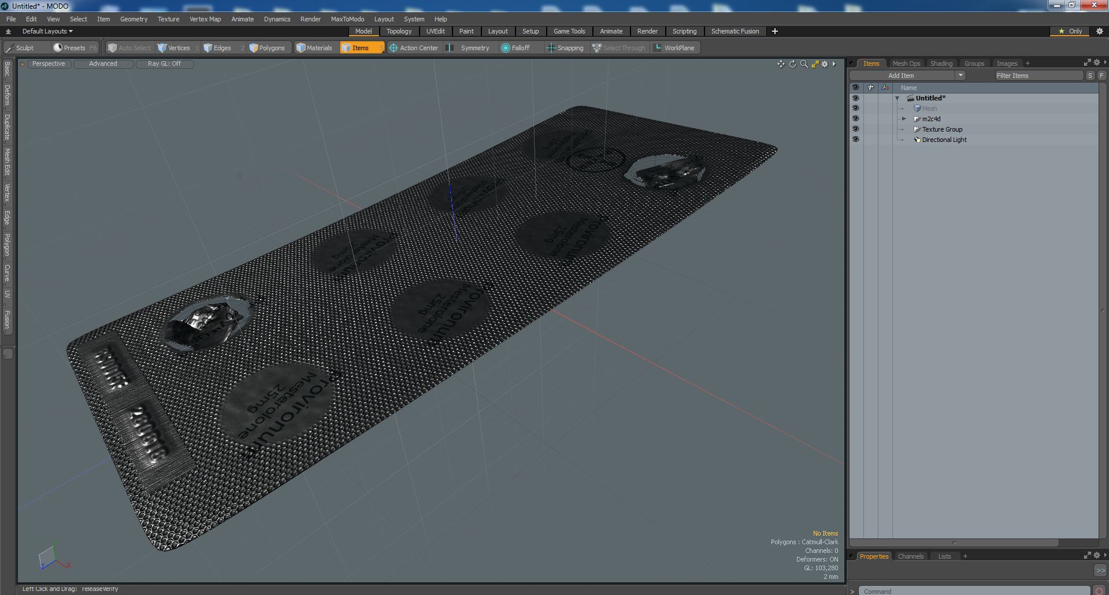Screen dimensions: 1109x595
Task: Open the Add Item dropdown arrow
Action: pyautogui.click(x=960, y=76)
